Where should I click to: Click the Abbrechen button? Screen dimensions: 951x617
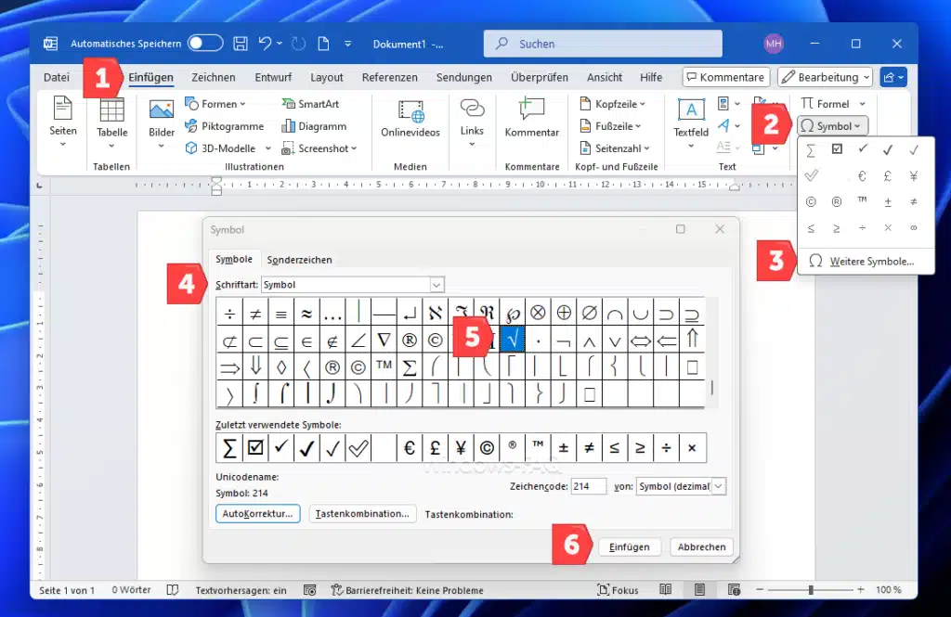702,546
